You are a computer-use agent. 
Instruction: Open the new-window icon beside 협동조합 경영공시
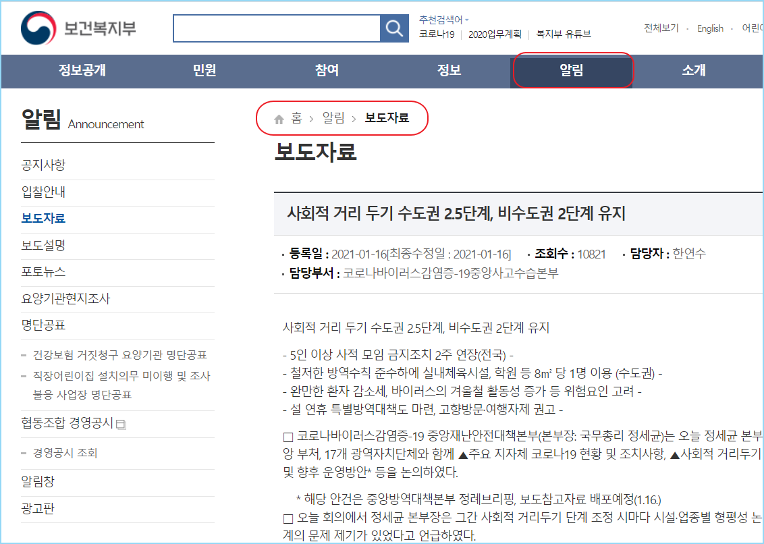click(x=121, y=425)
